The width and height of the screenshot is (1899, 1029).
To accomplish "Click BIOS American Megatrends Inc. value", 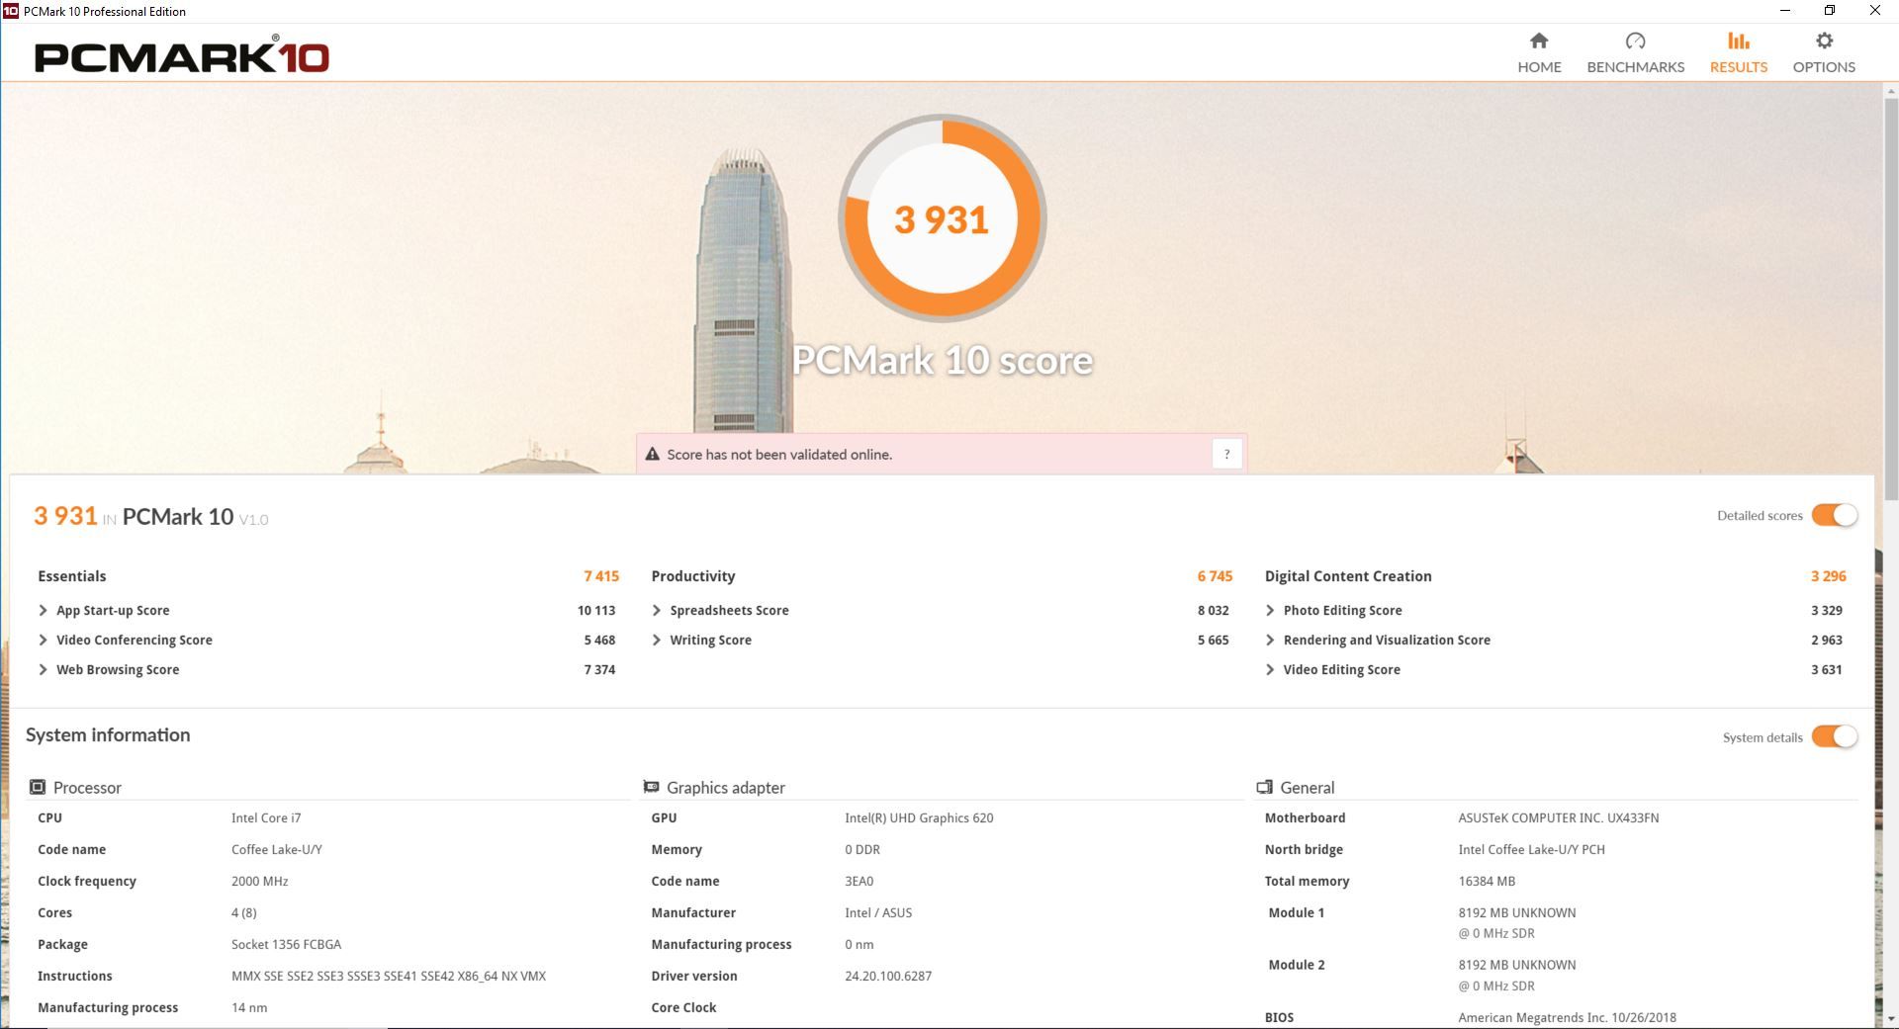I will (1567, 1017).
